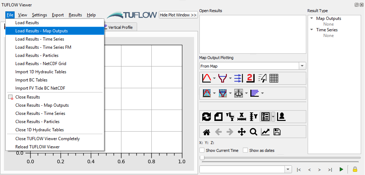Click the curtain plot icon
This screenshot has width=365, height=175.
point(238,93)
